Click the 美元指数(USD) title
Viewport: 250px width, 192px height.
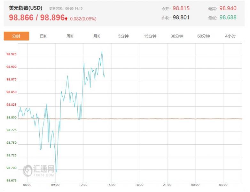(26, 8)
